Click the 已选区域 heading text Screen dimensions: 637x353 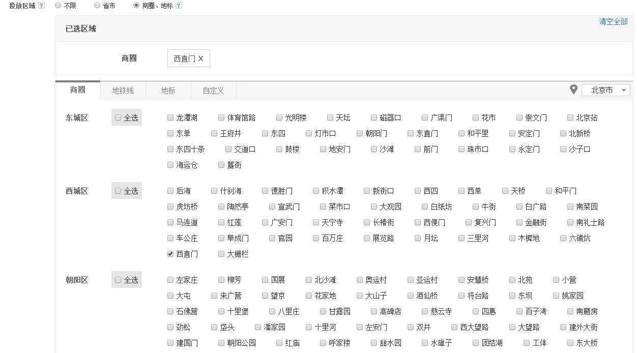(80, 28)
